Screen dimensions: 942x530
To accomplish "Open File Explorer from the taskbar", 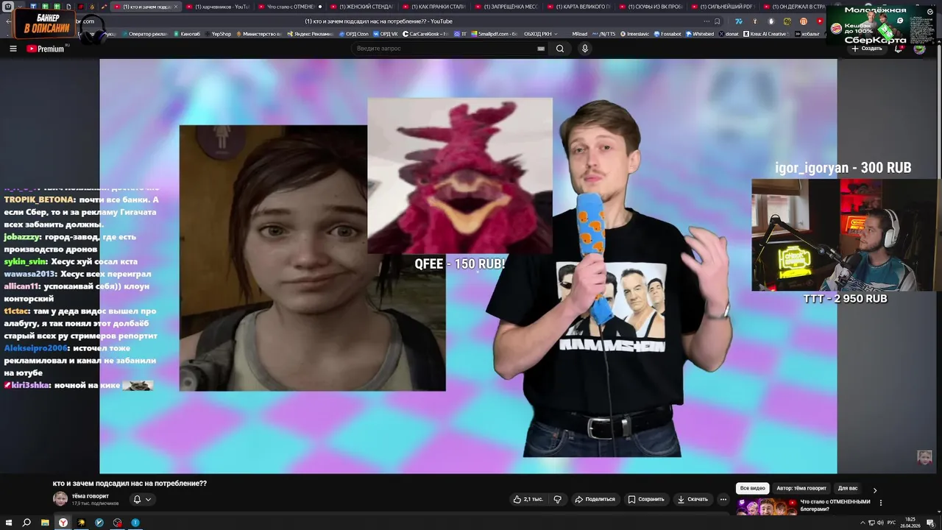I will (x=45, y=523).
